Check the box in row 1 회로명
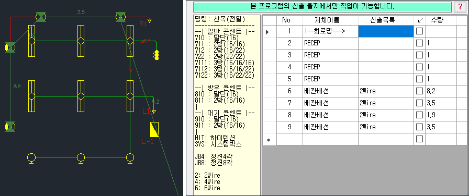Image resolution: width=469 pixels, height=196 pixels. point(420,31)
